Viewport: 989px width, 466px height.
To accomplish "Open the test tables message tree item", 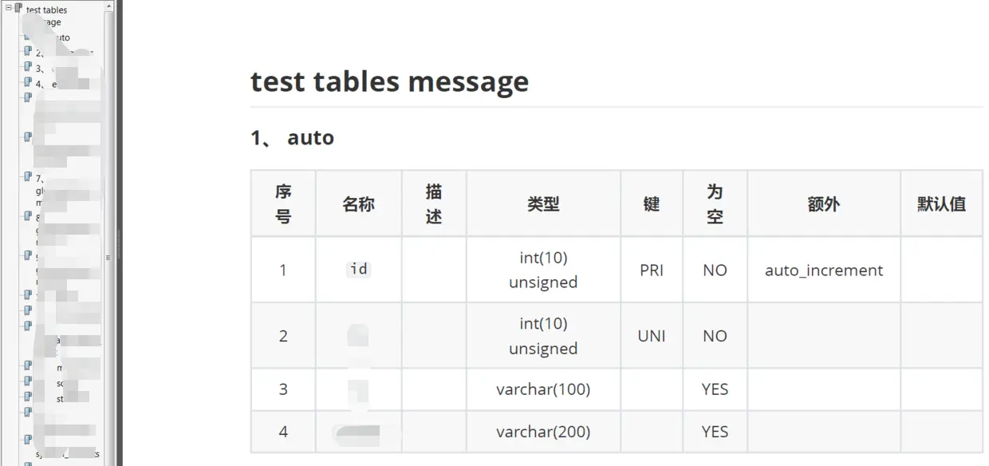I will pyautogui.click(x=46, y=16).
